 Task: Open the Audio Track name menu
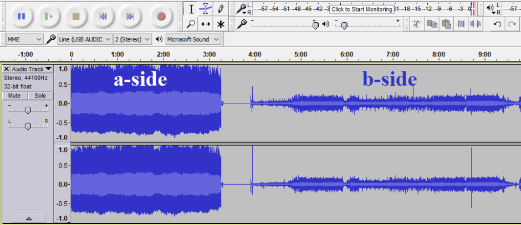click(x=32, y=69)
